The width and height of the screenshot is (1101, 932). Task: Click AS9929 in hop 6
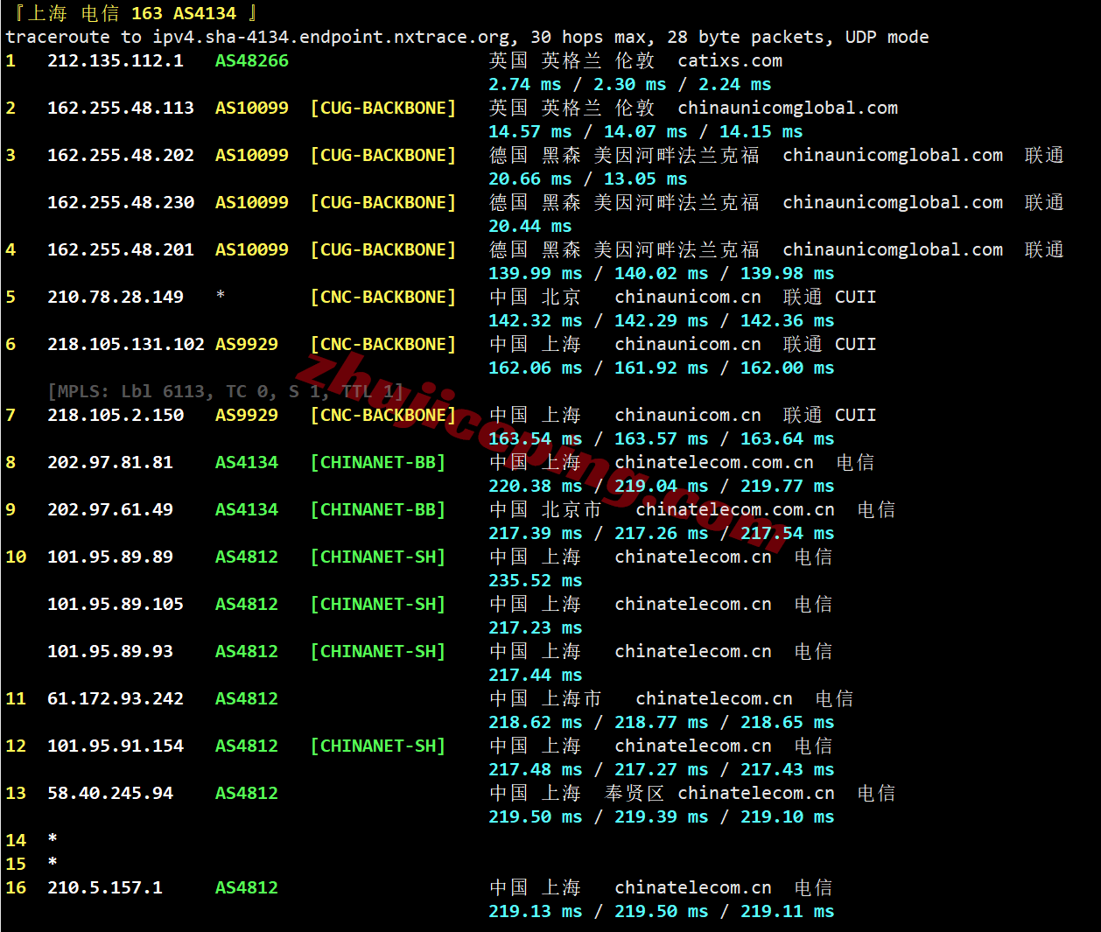tap(247, 344)
